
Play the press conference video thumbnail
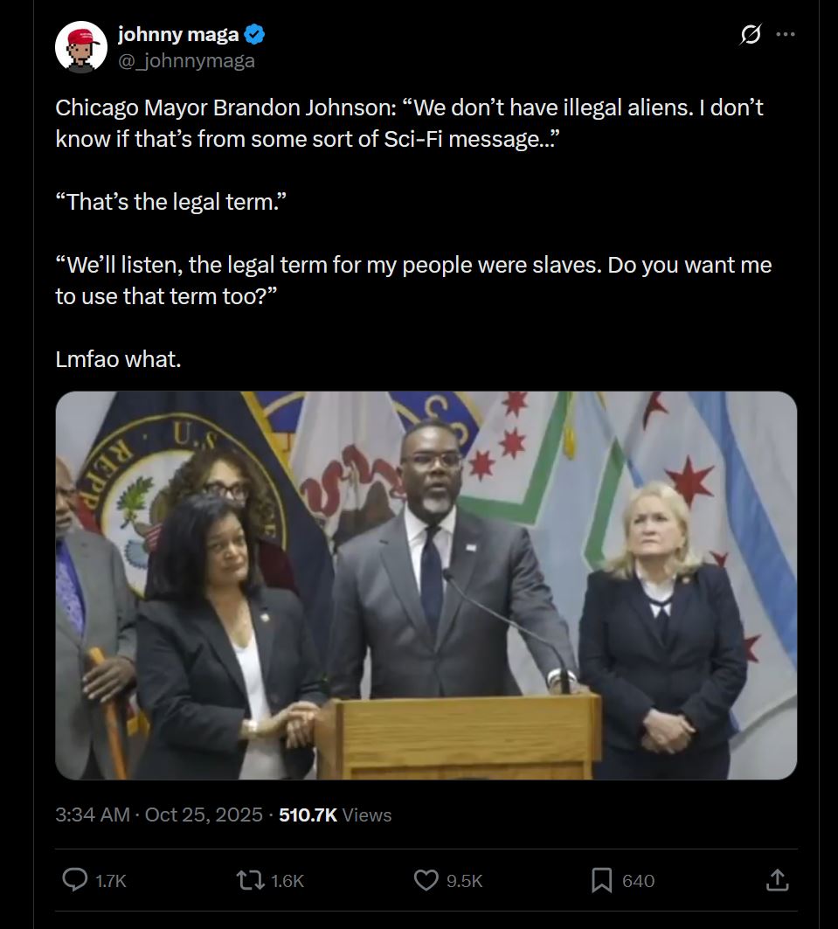(x=426, y=586)
